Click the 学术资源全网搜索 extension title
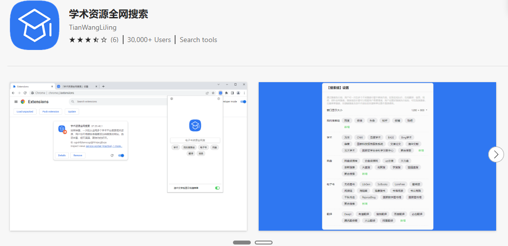508x246 pixels. [108, 14]
